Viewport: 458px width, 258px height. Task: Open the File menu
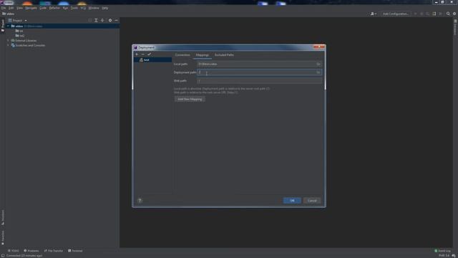pyautogui.click(x=3, y=8)
